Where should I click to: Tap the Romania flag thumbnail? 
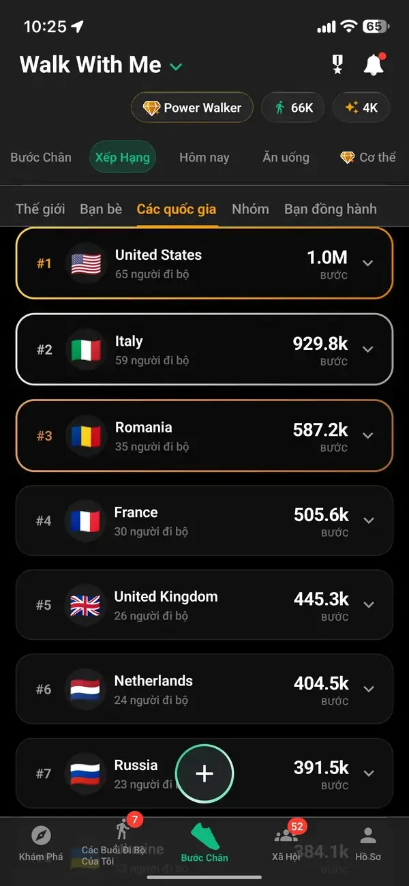[x=86, y=435]
